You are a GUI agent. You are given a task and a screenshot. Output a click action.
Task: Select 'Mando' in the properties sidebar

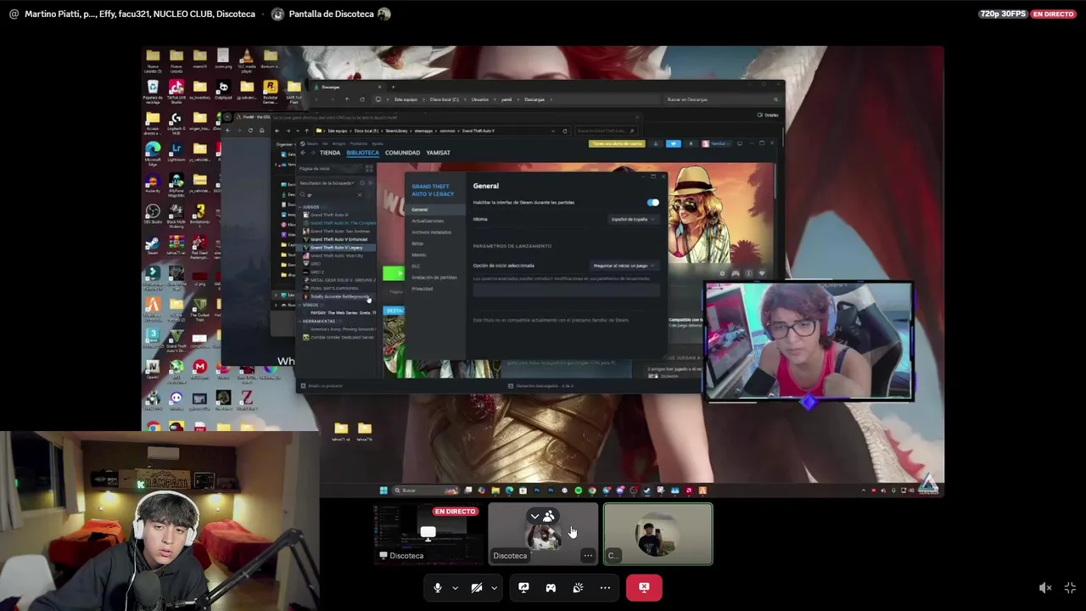[419, 255]
